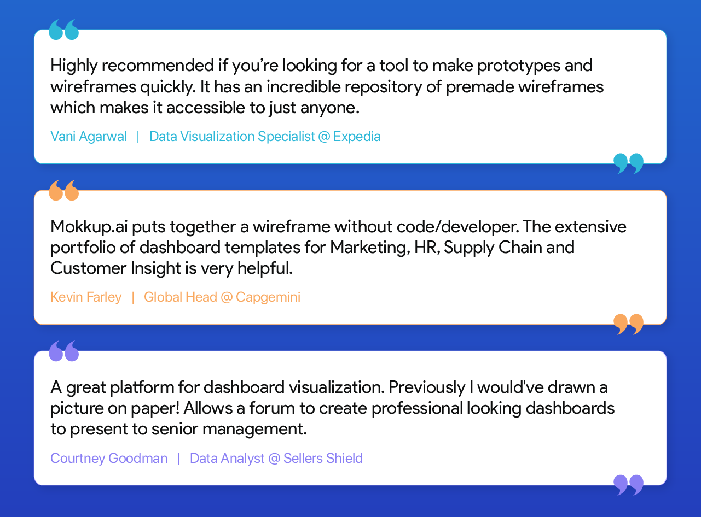Click the Global Head job title

point(180,297)
